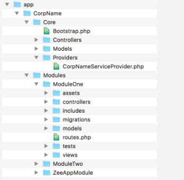
Task: Select the capitalized Models folder name
Action: [62, 49]
